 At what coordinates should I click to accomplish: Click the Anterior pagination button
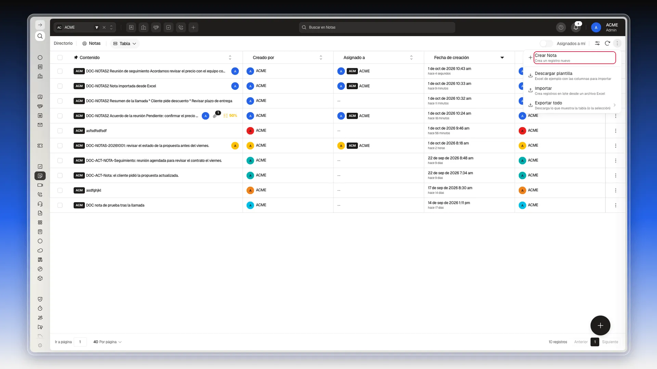coord(581,342)
